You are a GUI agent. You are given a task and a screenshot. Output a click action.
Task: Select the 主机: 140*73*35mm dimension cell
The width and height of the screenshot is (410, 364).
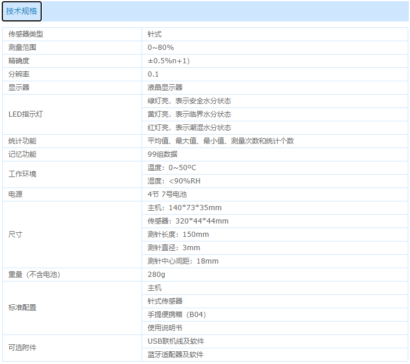pos(184,208)
